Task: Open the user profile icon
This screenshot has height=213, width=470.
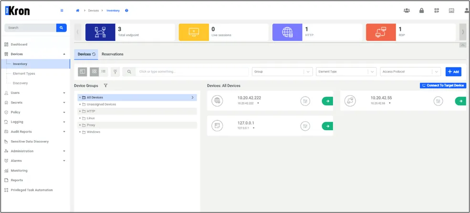Action: point(466,10)
